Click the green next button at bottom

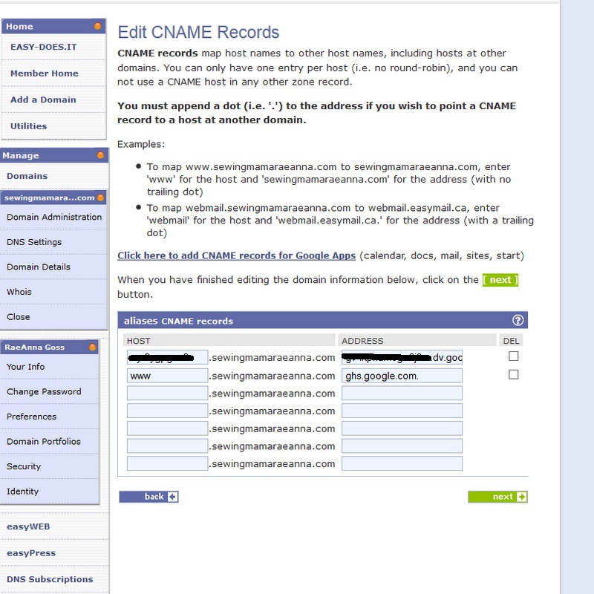[497, 497]
